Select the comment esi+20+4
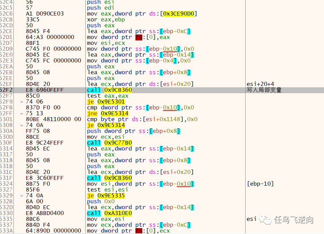324x234 pixels. pyautogui.click(x=260, y=84)
